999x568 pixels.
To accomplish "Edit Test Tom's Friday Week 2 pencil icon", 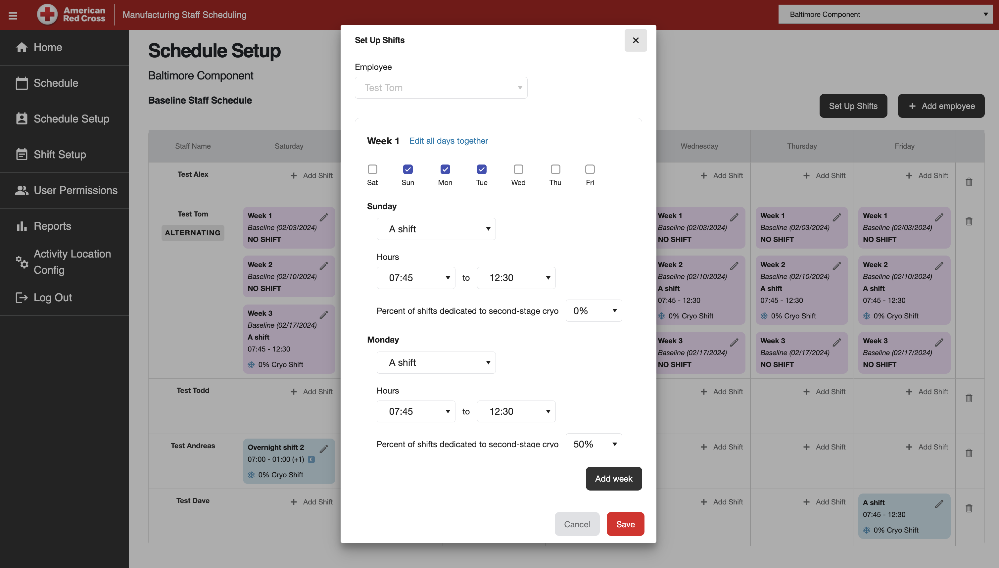I will 939,266.
